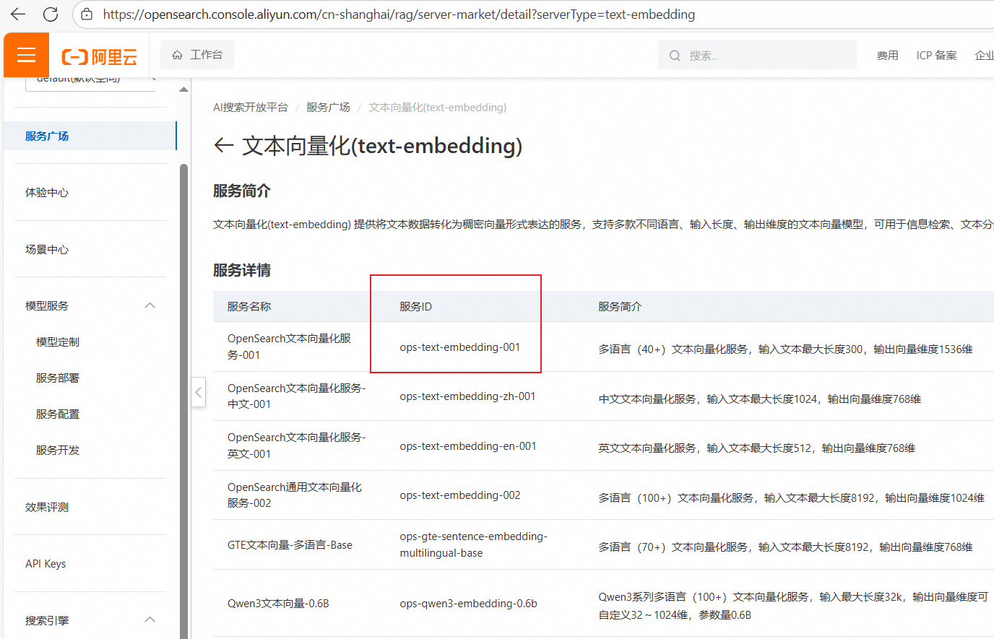Click AI搜索开放平台 breadcrumb

tap(251, 107)
